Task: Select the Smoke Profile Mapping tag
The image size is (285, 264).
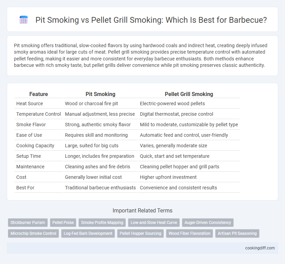Action: [102, 223]
